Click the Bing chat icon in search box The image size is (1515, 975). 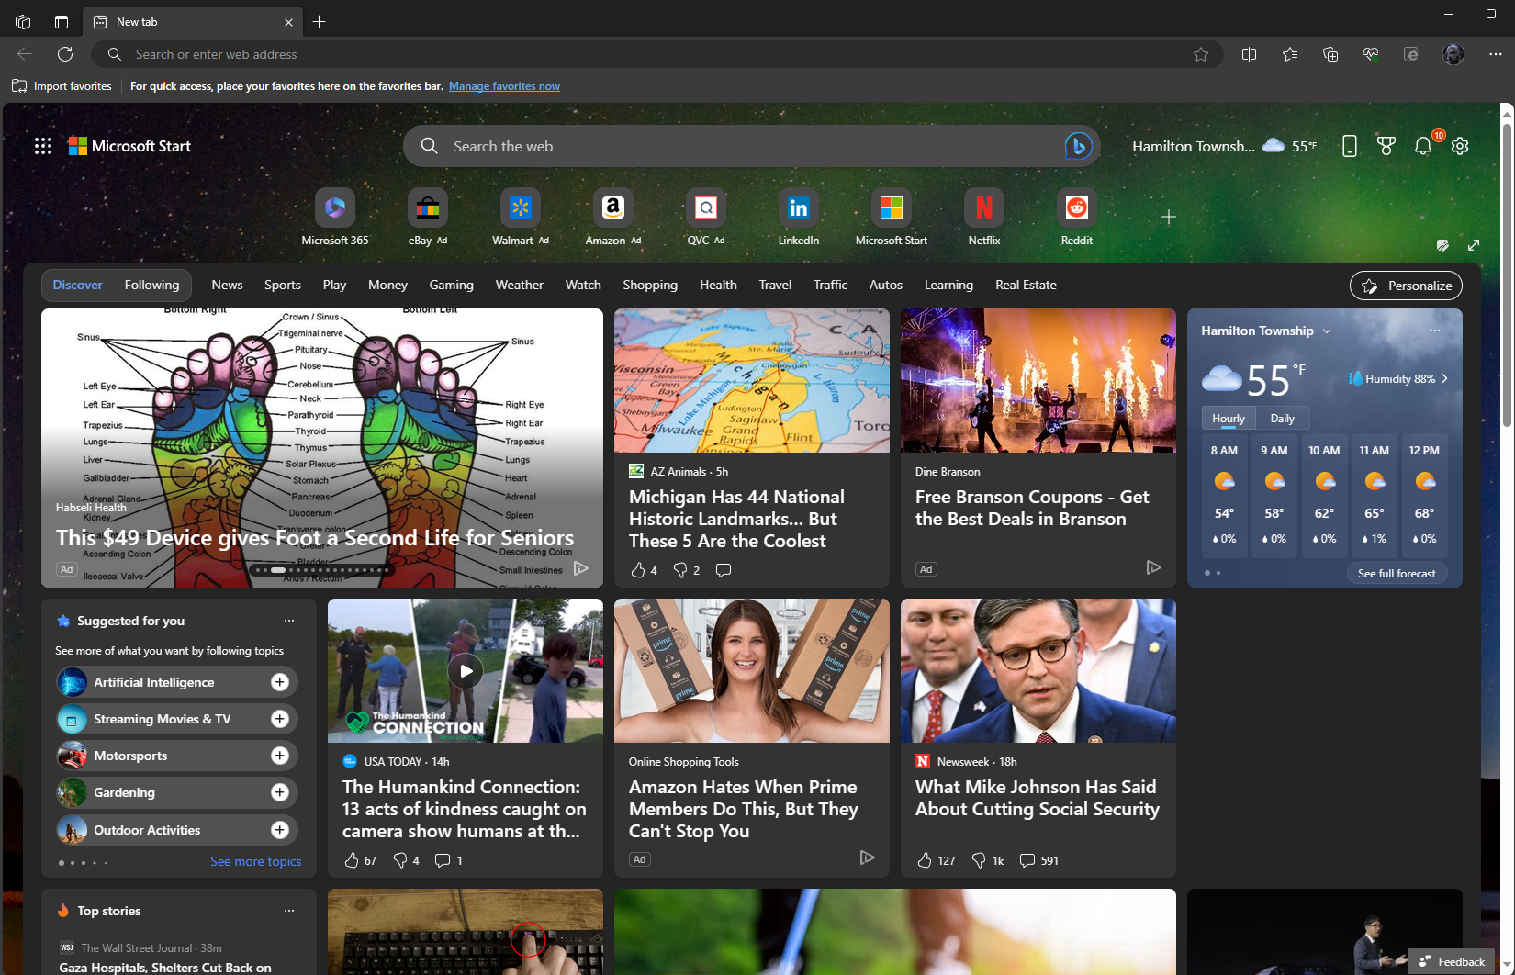[x=1078, y=146]
